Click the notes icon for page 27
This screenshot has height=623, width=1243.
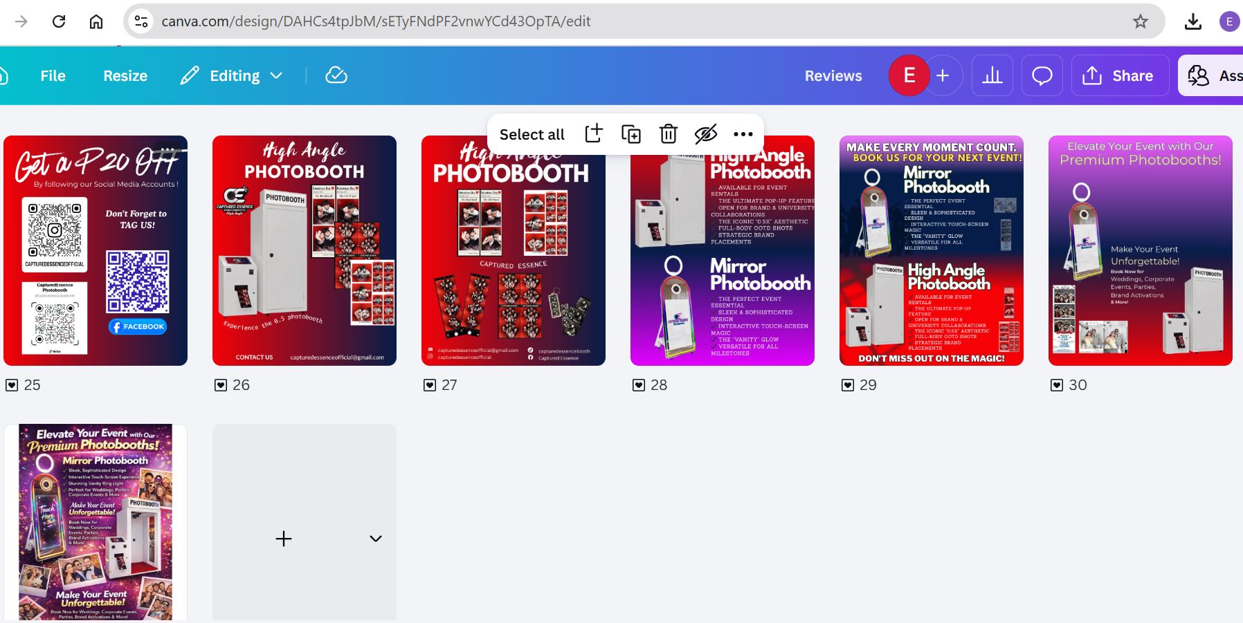coord(430,385)
